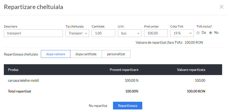Image resolution: width=227 pixels, height=111 pixels.
Task: Click the Total repartizat row label
Action: pos(20,91)
